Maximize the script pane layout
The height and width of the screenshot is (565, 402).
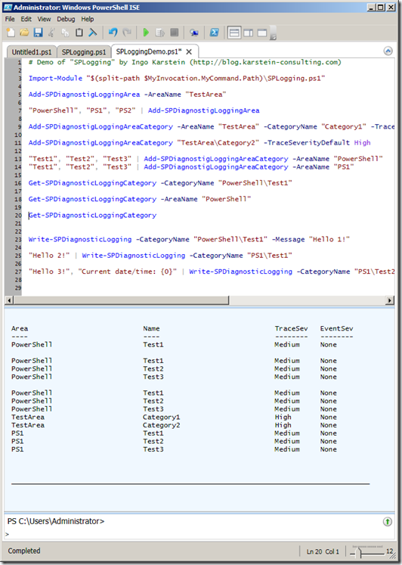pyautogui.click(x=262, y=33)
